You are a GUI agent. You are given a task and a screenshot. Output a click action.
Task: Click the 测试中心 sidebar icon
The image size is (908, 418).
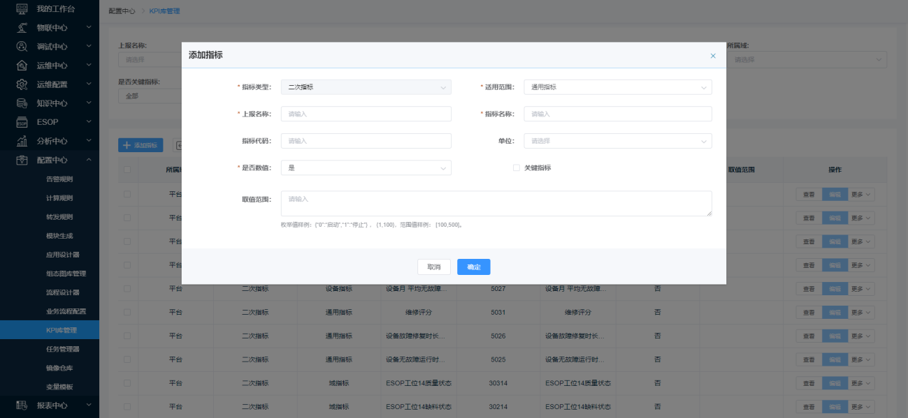pos(22,46)
